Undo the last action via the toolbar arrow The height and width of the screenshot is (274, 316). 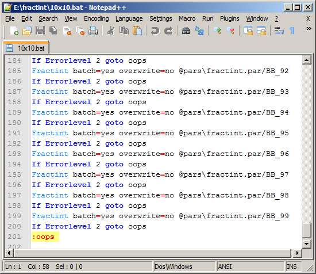(155, 31)
